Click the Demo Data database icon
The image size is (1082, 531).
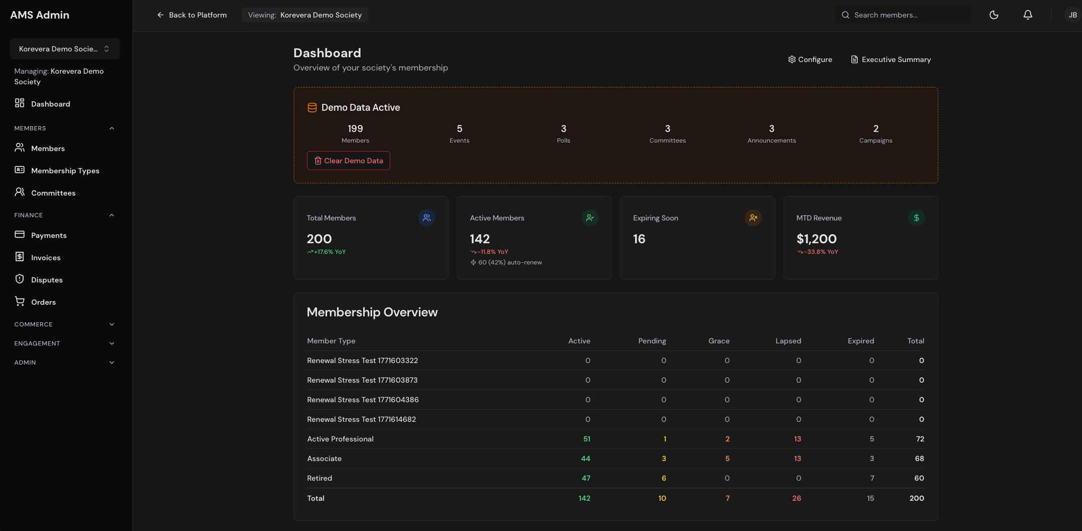[x=312, y=108]
